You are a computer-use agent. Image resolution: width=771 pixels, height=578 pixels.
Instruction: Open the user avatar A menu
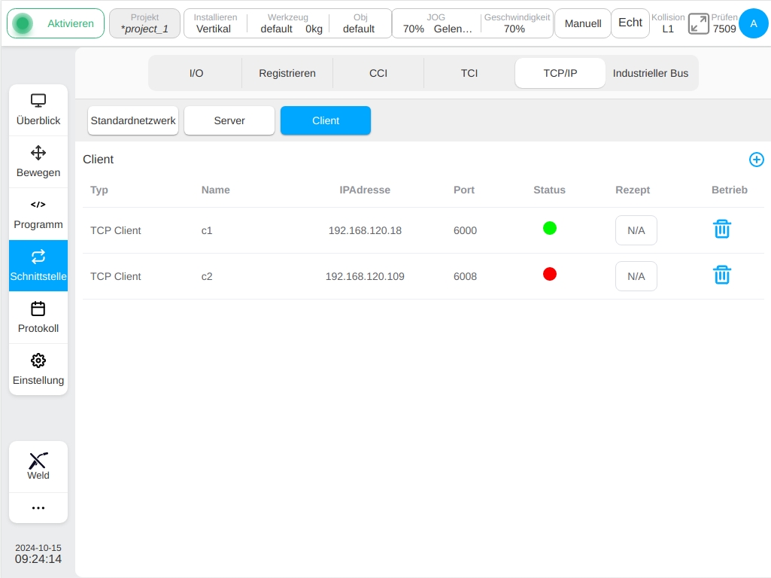click(753, 23)
